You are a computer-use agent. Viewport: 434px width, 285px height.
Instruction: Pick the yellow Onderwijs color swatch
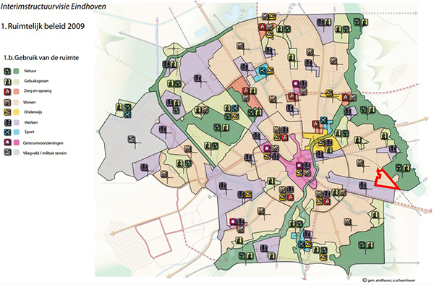(17, 112)
